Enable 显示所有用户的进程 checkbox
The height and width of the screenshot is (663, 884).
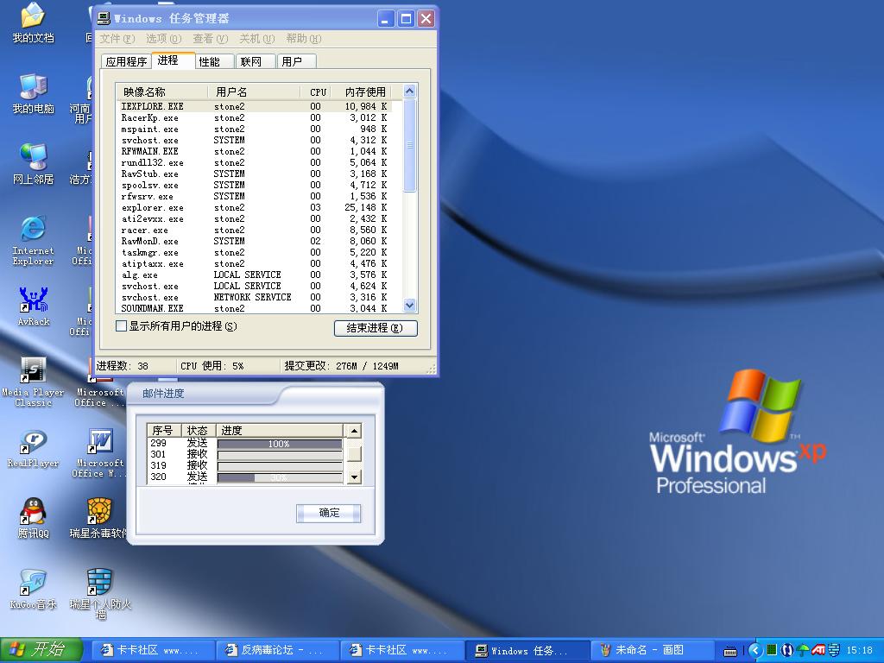[x=122, y=326]
